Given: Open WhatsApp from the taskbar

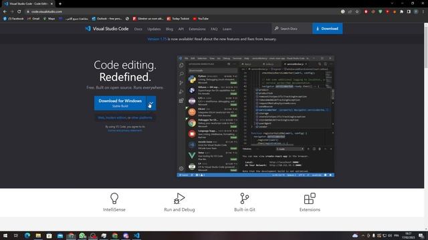Looking at the screenshot, I should pyautogui.click(x=82, y=235).
